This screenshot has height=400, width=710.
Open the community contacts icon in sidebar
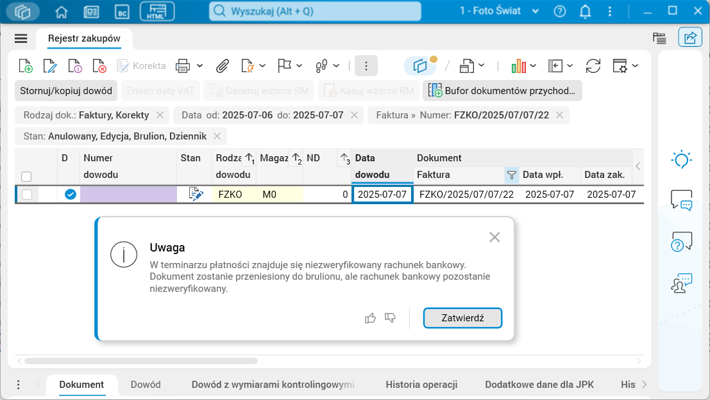(x=681, y=283)
